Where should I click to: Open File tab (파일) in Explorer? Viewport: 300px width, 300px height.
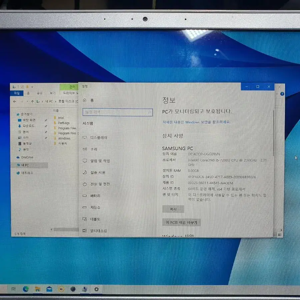17,93
